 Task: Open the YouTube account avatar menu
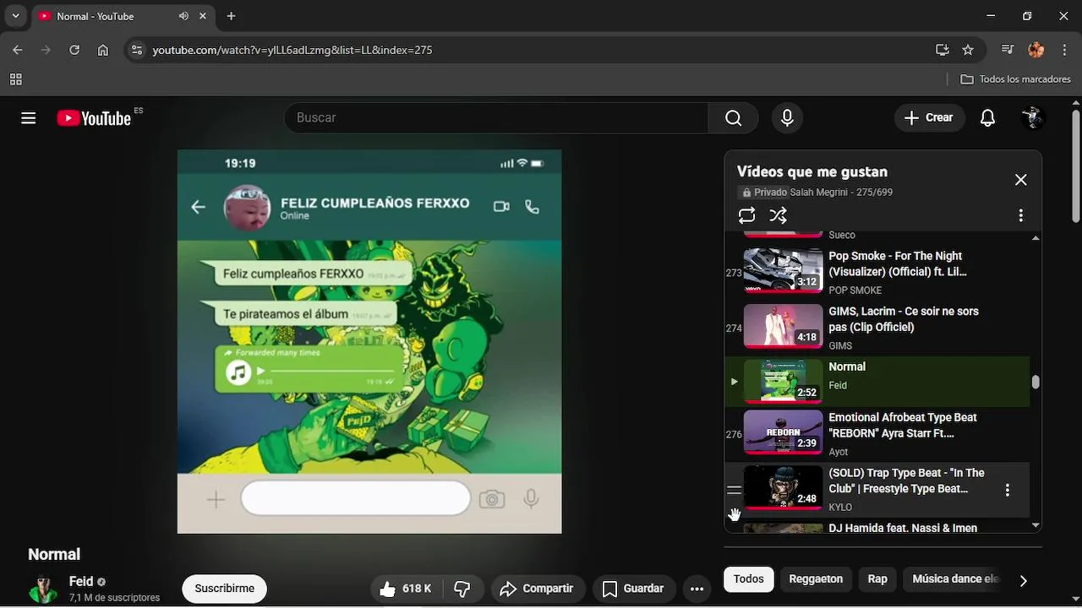pos(1032,118)
